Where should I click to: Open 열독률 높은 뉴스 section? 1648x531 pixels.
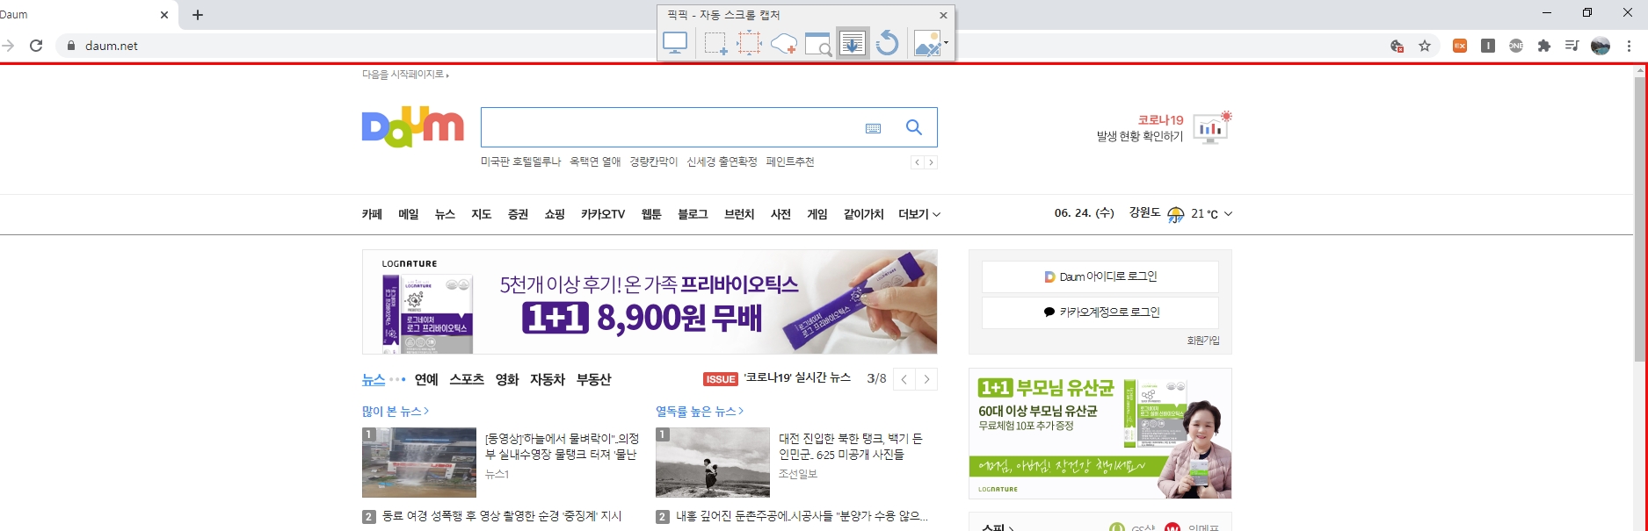pos(700,411)
